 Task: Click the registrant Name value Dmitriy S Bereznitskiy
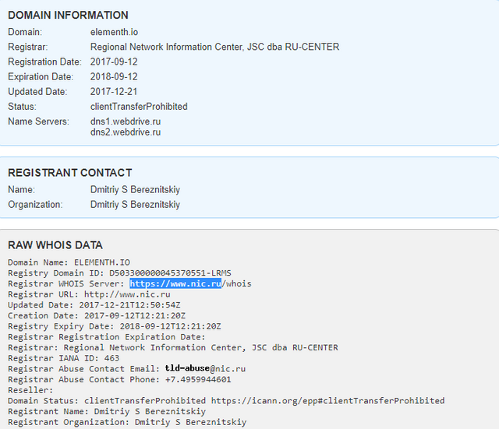[135, 190]
